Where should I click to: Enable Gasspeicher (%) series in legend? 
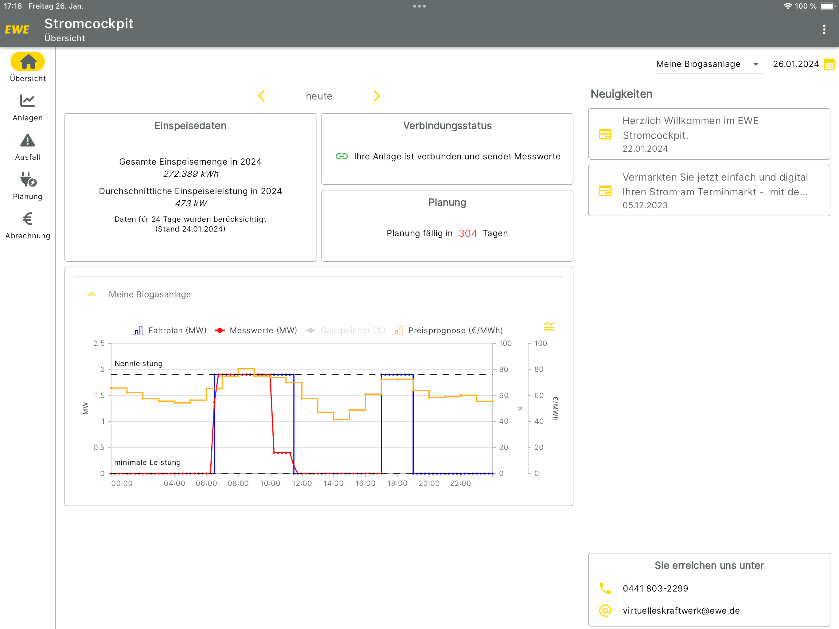coord(345,330)
